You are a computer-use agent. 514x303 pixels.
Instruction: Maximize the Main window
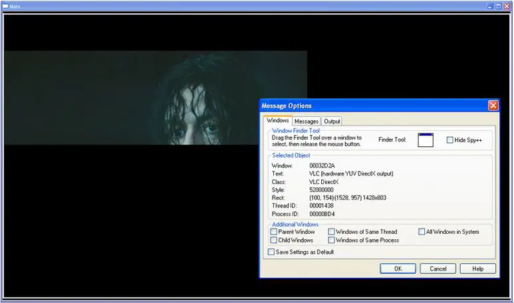(x=499, y=5)
